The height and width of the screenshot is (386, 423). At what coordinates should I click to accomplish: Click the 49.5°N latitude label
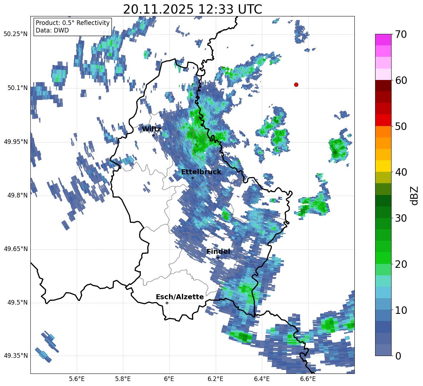[18, 302]
